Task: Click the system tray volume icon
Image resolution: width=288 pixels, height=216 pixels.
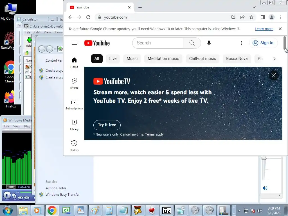Action: tap(260, 211)
